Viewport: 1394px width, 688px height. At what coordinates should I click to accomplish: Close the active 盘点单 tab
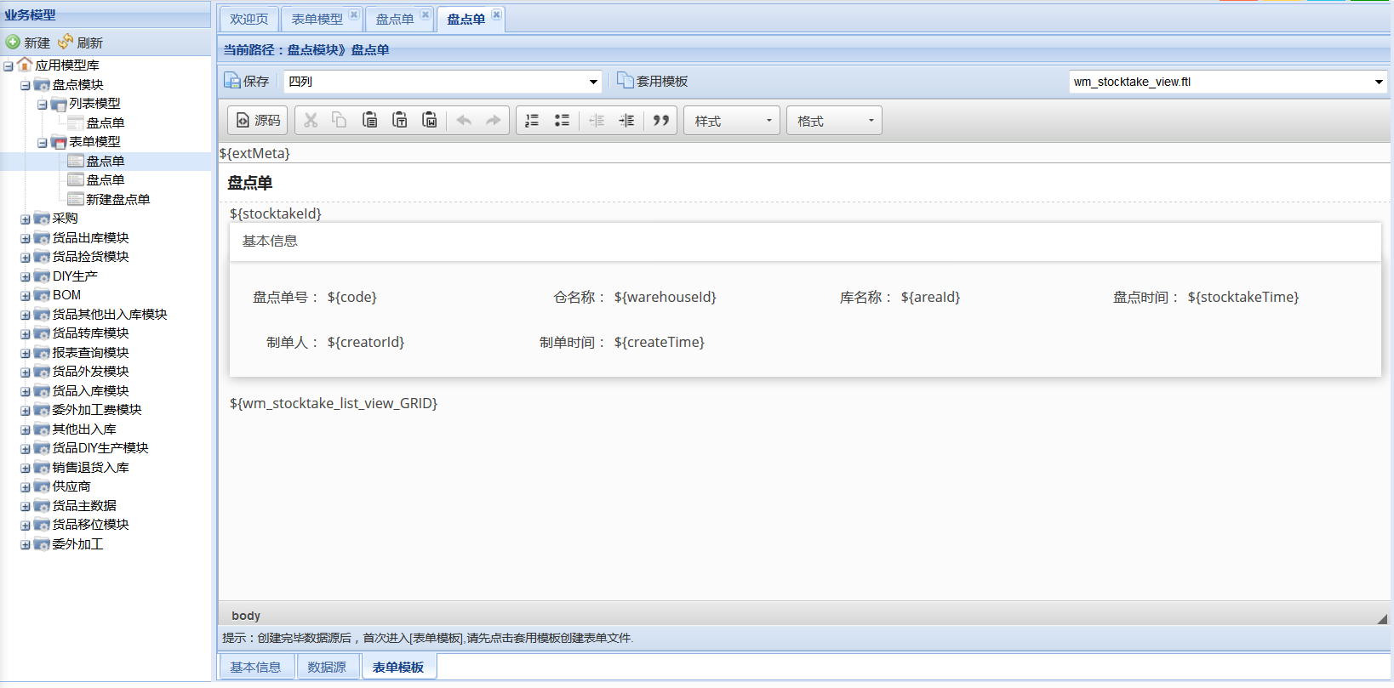[x=496, y=14]
